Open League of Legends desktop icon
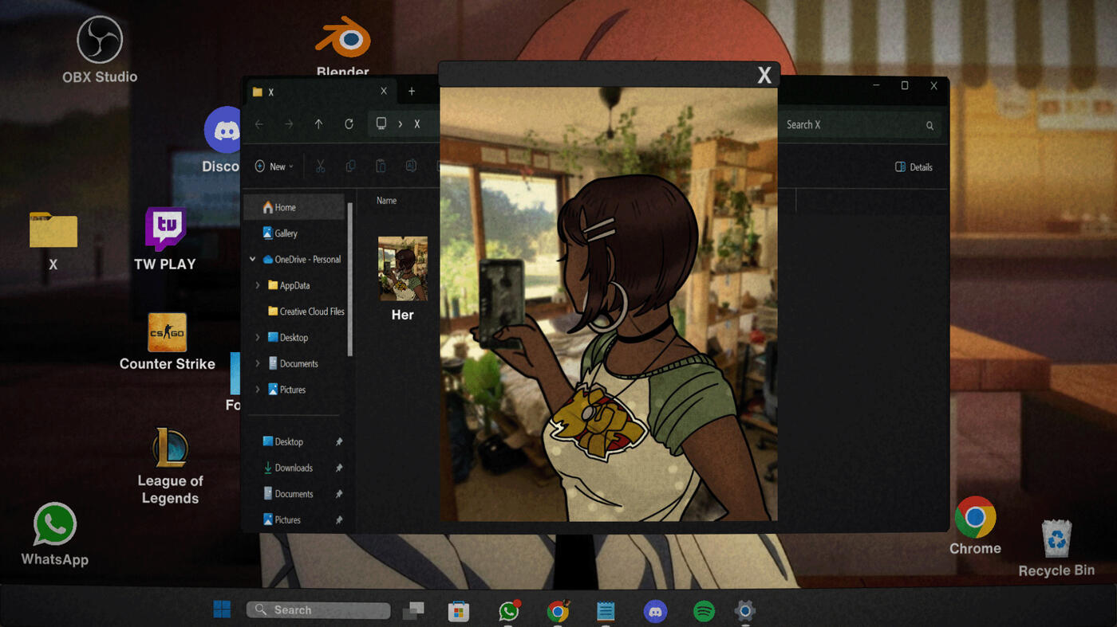The width and height of the screenshot is (1117, 627). tap(170, 448)
